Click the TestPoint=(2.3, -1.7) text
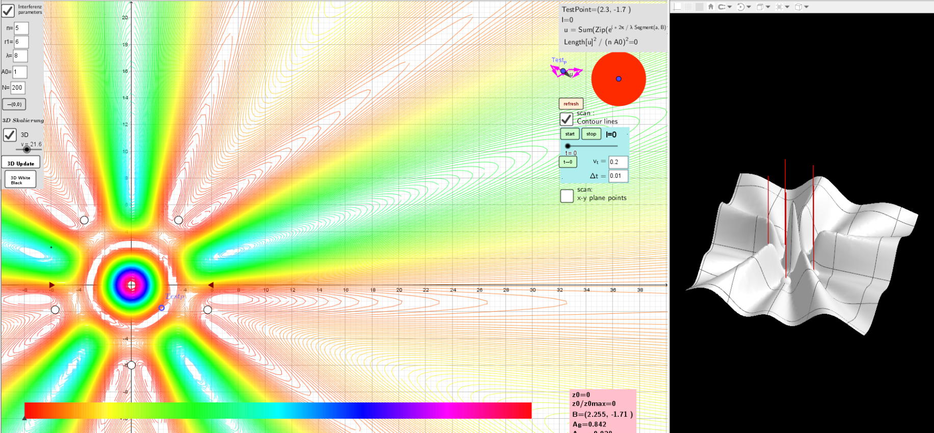This screenshot has height=433, width=934. point(596,9)
